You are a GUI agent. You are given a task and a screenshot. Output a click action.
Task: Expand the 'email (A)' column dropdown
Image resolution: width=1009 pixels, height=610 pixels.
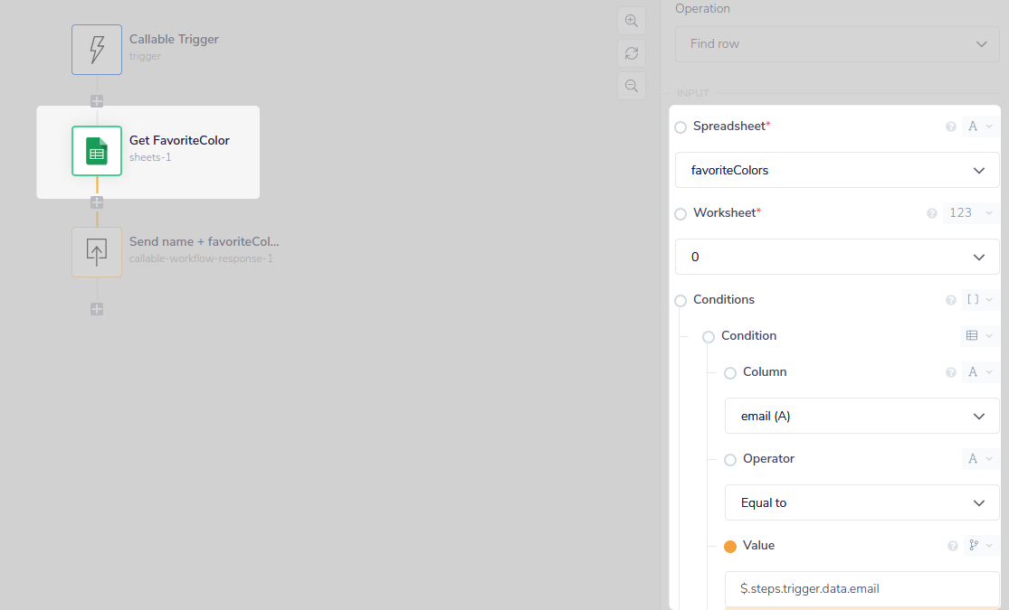[x=861, y=416]
